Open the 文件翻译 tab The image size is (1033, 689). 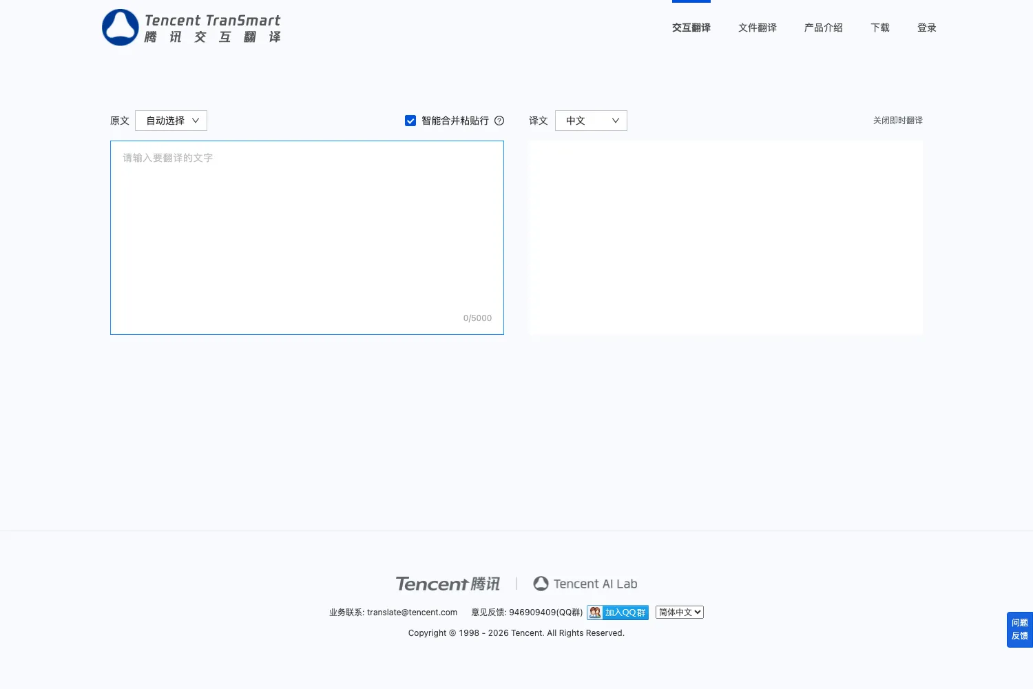click(x=758, y=28)
